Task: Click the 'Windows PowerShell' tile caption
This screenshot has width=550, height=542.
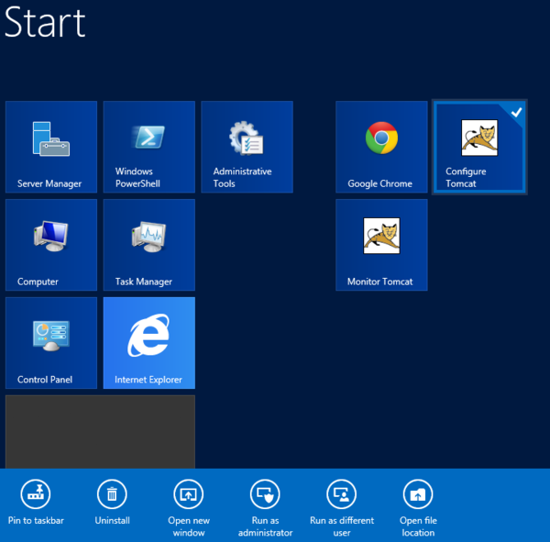Action: [x=137, y=177]
